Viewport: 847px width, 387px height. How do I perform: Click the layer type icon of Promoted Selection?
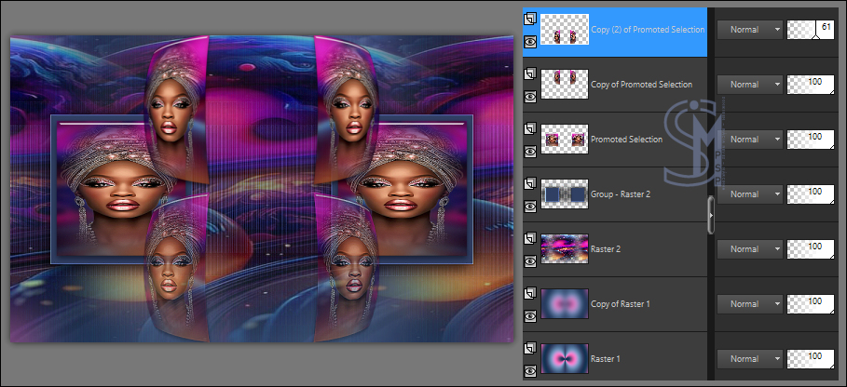click(x=529, y=126)
